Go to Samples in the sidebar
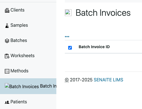Screen dimensions: 142x109 19,25
